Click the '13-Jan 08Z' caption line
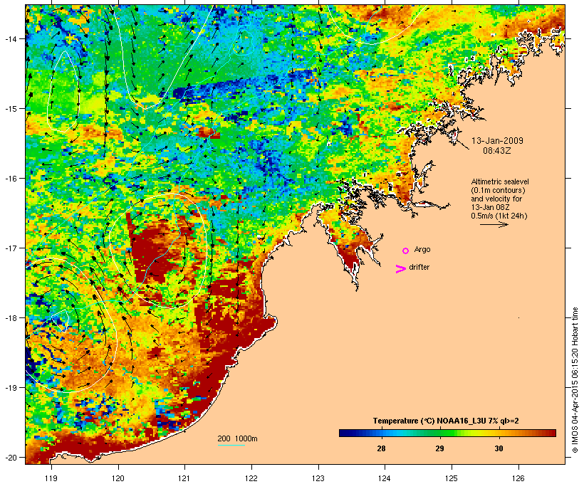This screenshot has height=484, width=584. (490, 207)
